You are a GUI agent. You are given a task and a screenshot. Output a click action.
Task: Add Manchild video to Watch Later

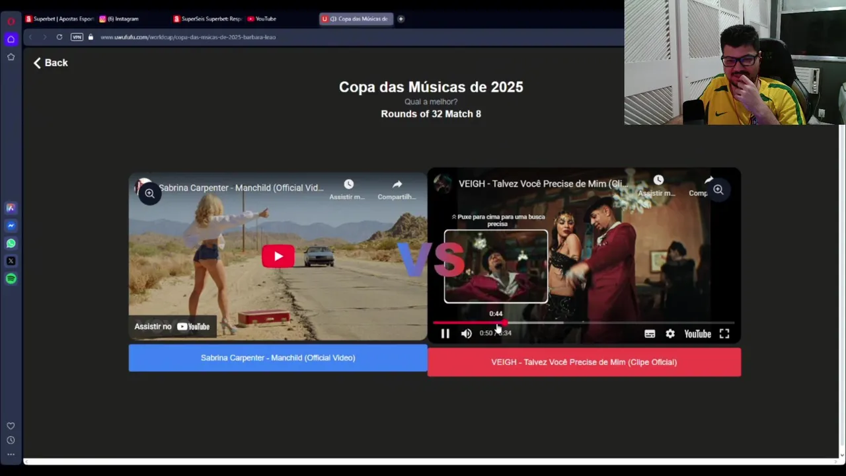click(x=348, y=189)
